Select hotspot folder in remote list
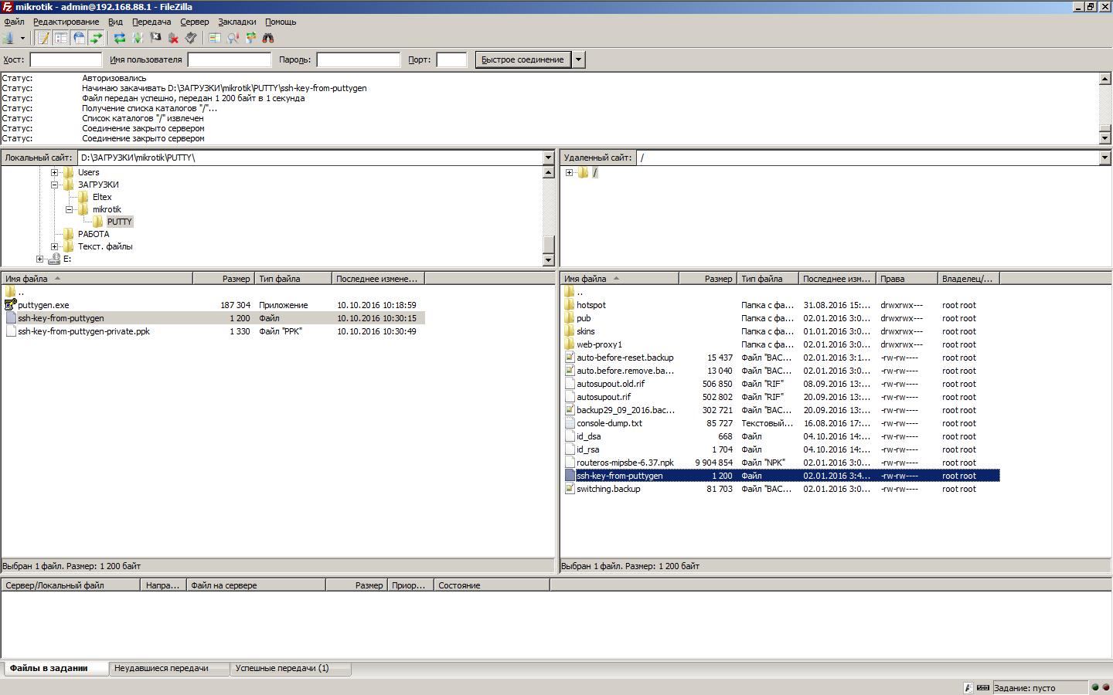The image size is (1113, 695). [591, 305]
